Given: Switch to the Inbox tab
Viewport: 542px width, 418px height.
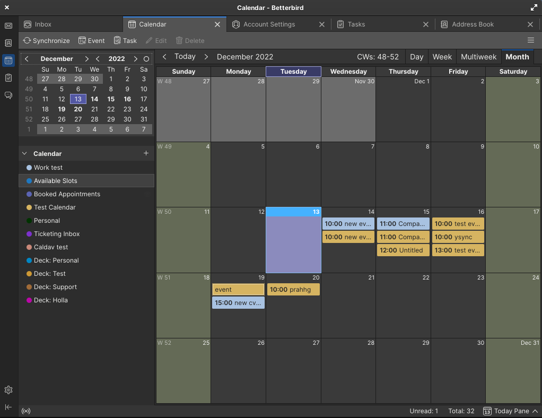Looking at the screenshot, I should 71,24.
